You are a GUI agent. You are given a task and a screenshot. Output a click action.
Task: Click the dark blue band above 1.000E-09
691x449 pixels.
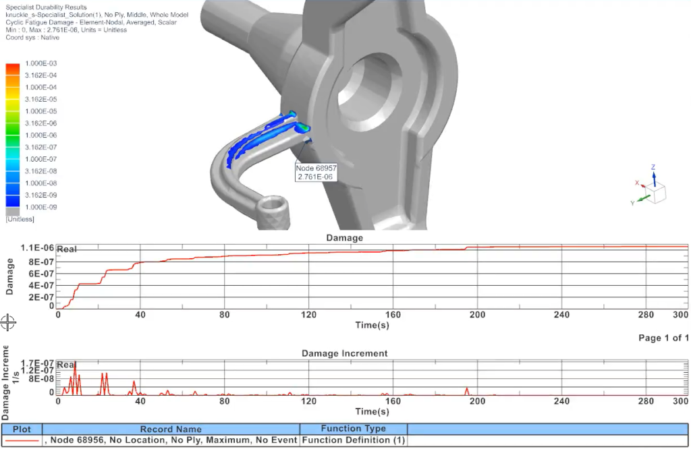13,200
